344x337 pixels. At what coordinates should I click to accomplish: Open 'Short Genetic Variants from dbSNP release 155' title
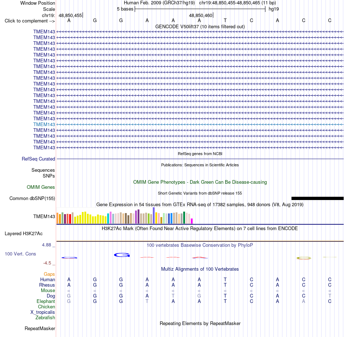pos(200,193)
